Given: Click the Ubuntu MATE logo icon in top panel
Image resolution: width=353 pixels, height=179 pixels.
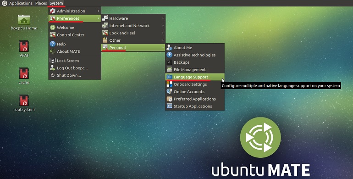Looking at the screenshot, I should (x=5, y=3).
